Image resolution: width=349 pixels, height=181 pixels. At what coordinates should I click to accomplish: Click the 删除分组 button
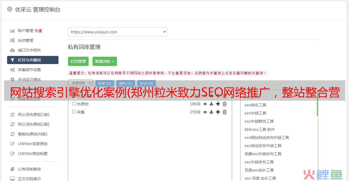(x=126, y=84)
